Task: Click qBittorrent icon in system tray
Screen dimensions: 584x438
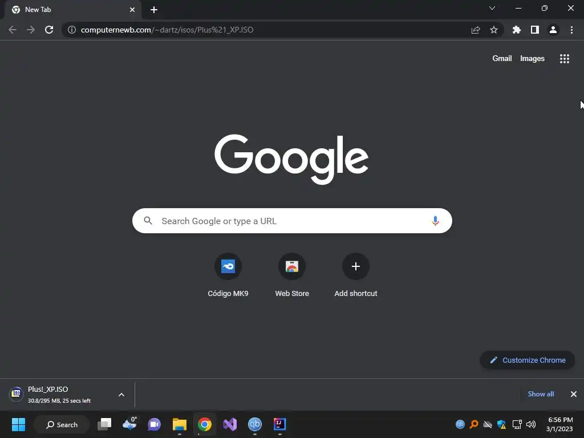Action: [460, 424]
